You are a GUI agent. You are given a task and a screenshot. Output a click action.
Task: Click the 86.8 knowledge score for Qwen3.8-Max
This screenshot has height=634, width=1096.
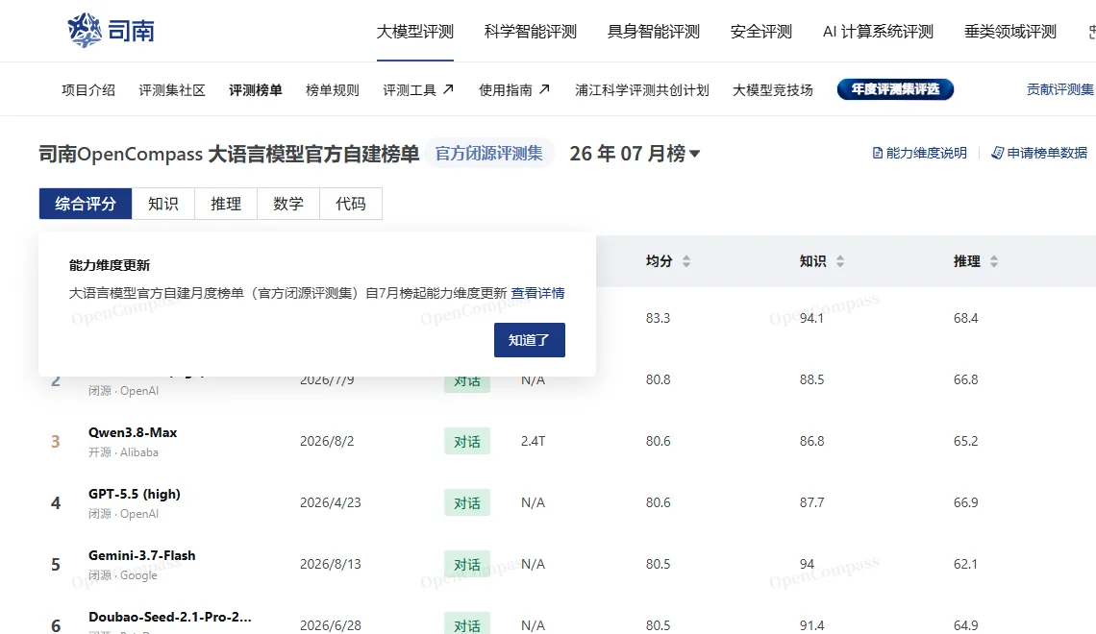(811, 441)
